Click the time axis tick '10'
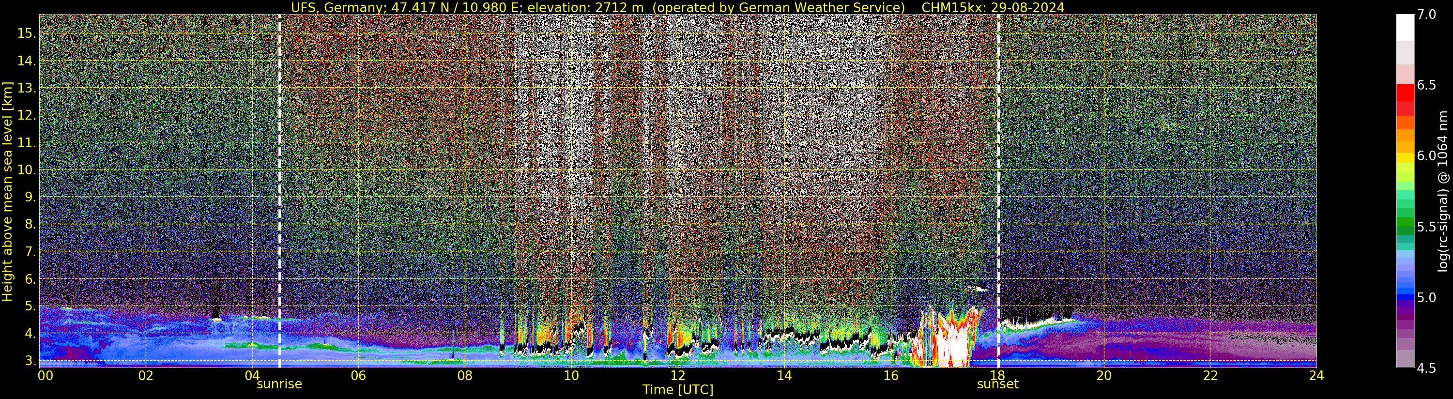 pyautogui.click(x=571, y=376)
